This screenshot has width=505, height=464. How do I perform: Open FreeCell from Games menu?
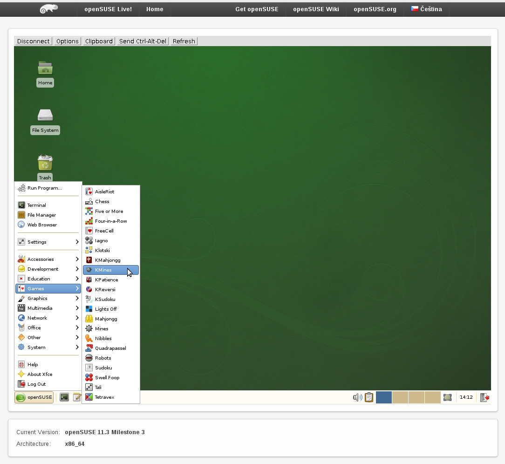coord(111,231)
